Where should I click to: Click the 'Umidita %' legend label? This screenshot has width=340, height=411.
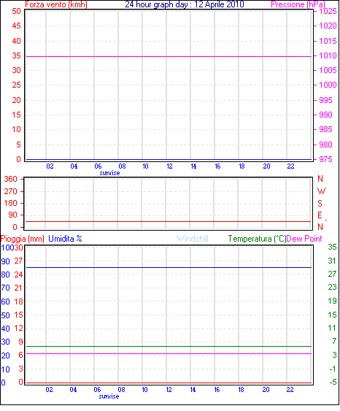[65, 239]
